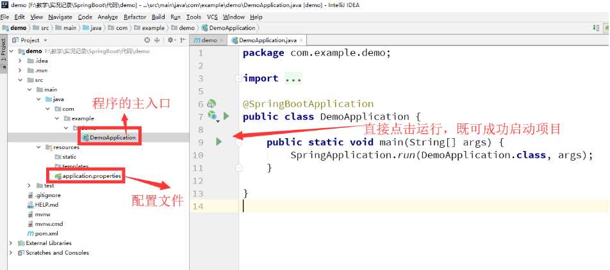Open the Refactor menu
Image resolution: width=610 pixels, height=270 pixels.
135,17
